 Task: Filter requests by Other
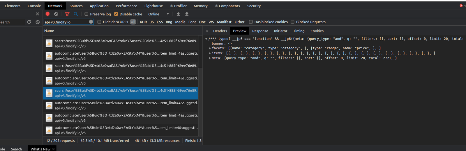239,22
